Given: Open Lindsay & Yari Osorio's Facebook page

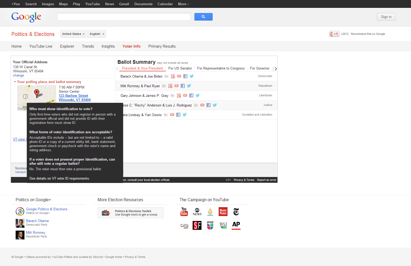Looking at the screenshot, I should (x=178, y=115).
